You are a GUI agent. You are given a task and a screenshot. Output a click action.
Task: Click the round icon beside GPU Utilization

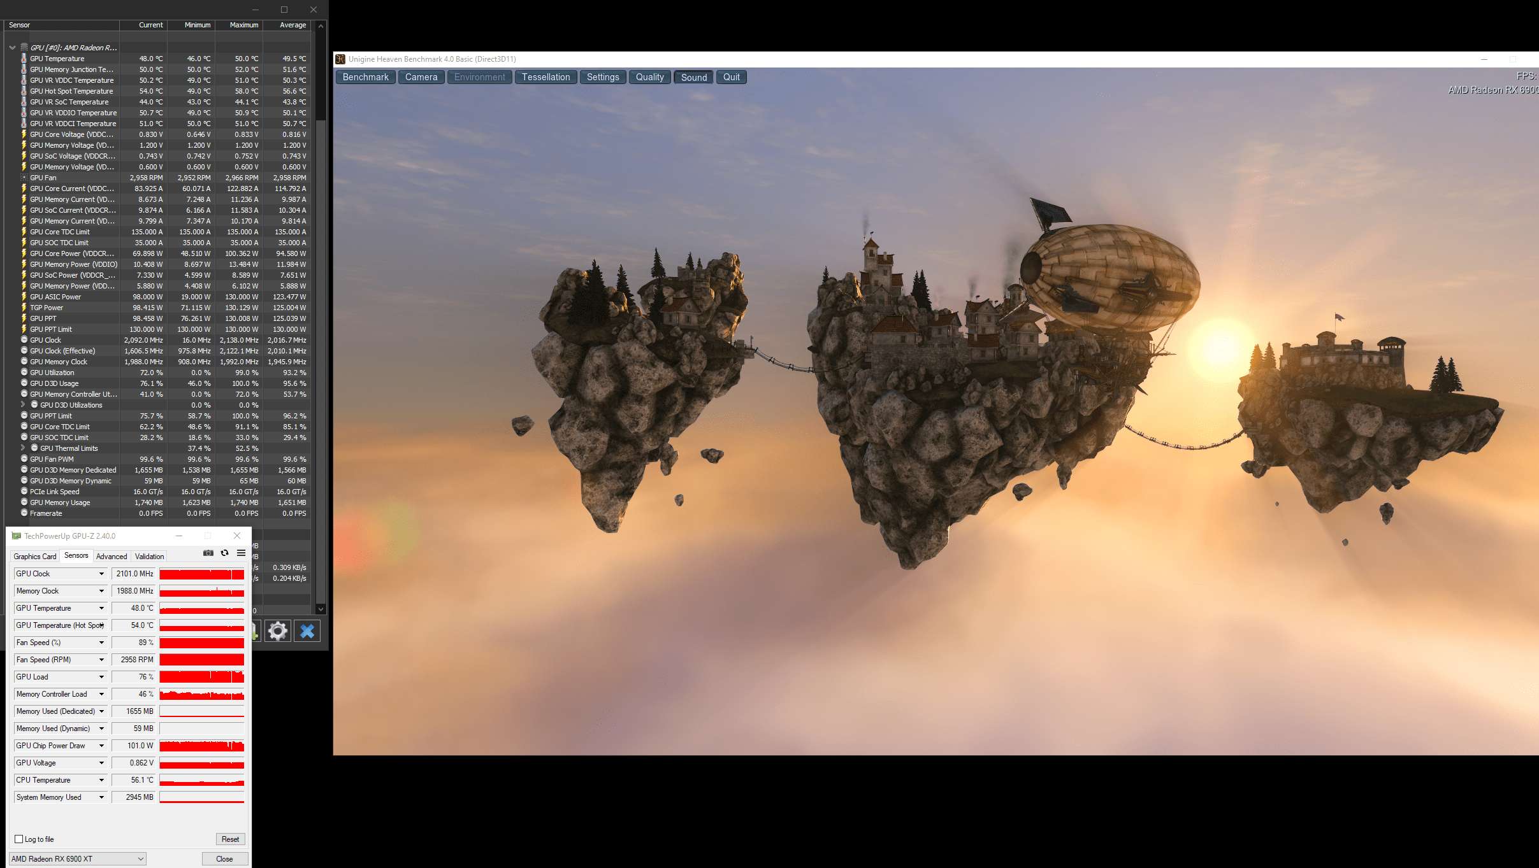(x=24, y=373)
